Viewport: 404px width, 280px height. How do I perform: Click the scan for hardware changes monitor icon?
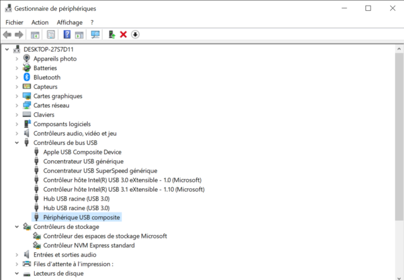(95, 35)
